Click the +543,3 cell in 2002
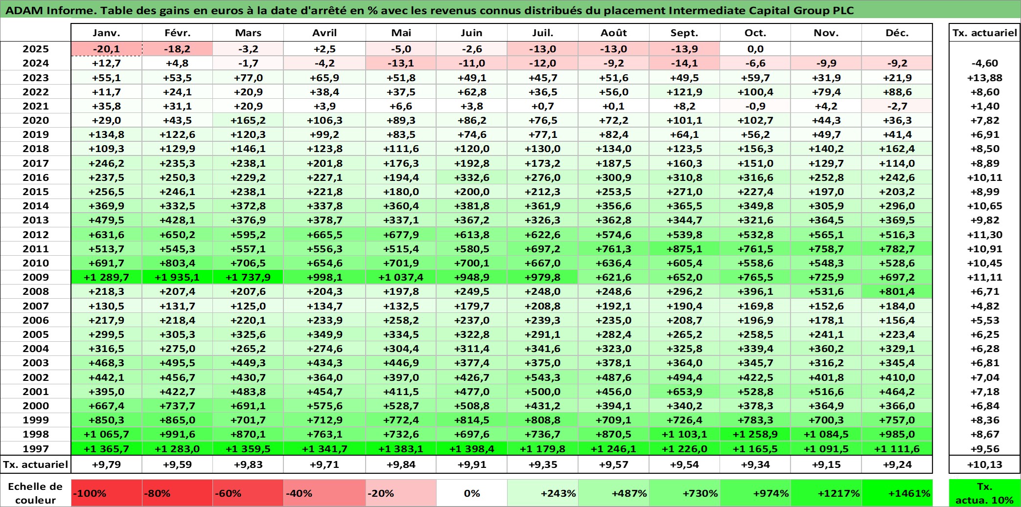1021x507 pixels. pyautogui.click(x=543, y=377)
